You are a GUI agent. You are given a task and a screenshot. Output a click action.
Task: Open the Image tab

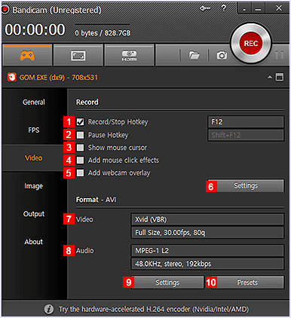point(34,186)
